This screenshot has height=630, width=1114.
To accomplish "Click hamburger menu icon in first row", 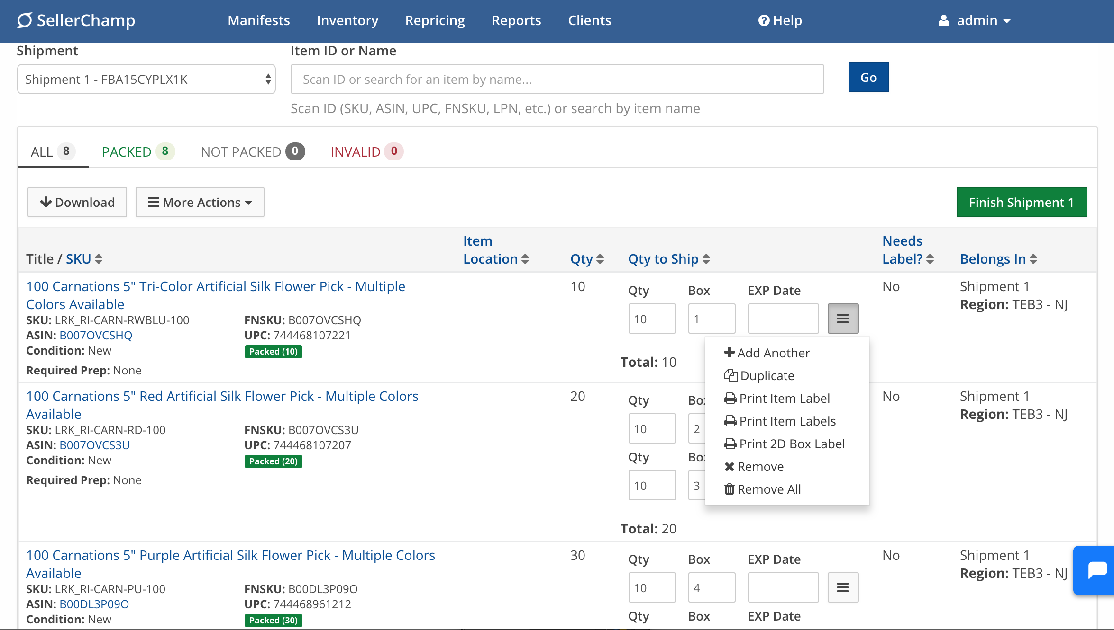I will (x=842, y=319).
